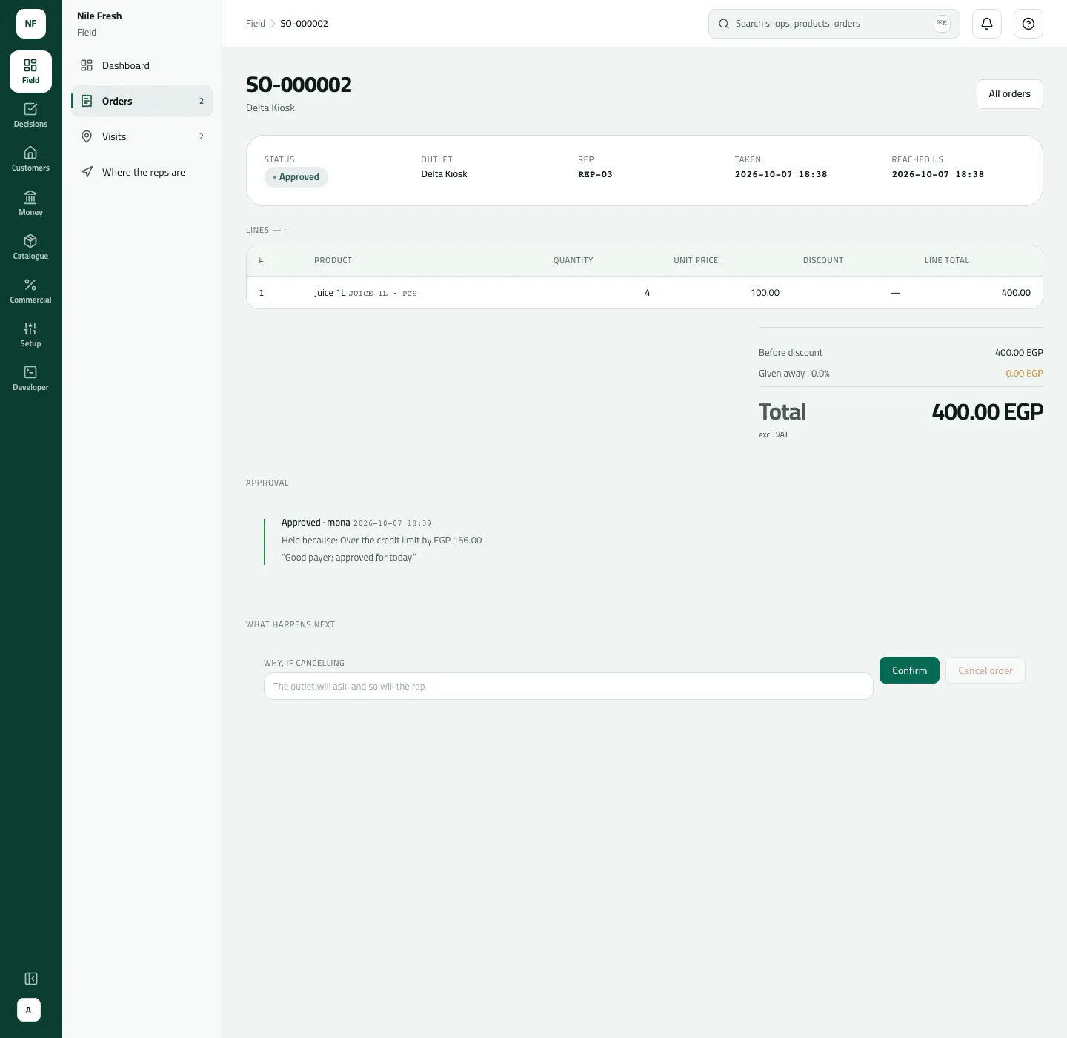Viewport: 1067px width, 1038px height.
Task: Click the Taken timestamp 2026-10-07 18:38
Action: click(x=781, y=174)
